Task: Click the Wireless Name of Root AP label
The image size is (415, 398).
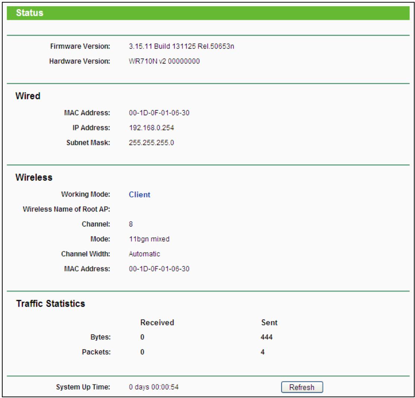Action: tap(66, 209)
